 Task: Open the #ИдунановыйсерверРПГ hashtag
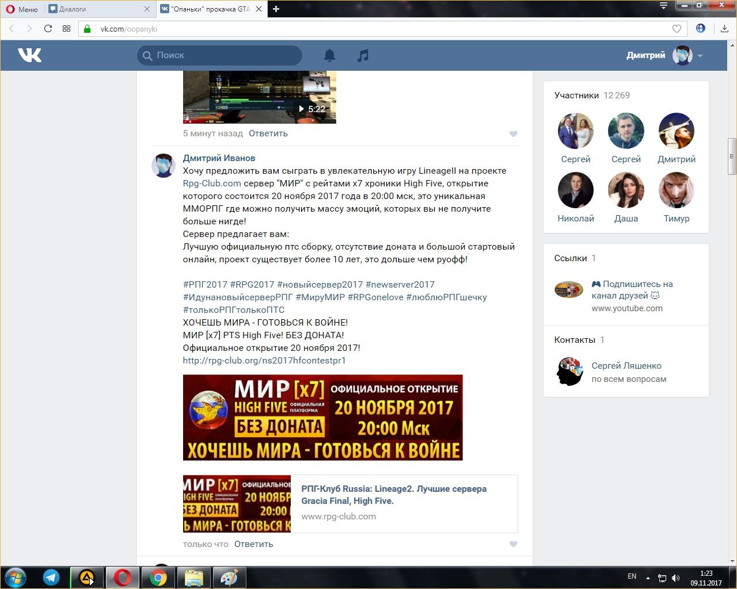(238, 297)
